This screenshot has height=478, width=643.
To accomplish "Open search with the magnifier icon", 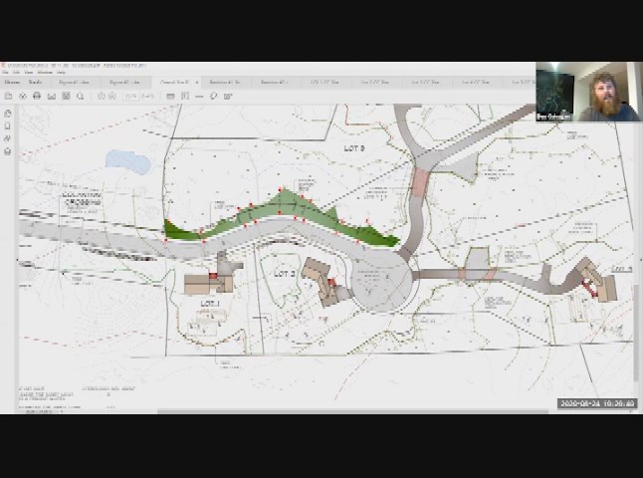I will pyautogui.click(x=80, y=97).
